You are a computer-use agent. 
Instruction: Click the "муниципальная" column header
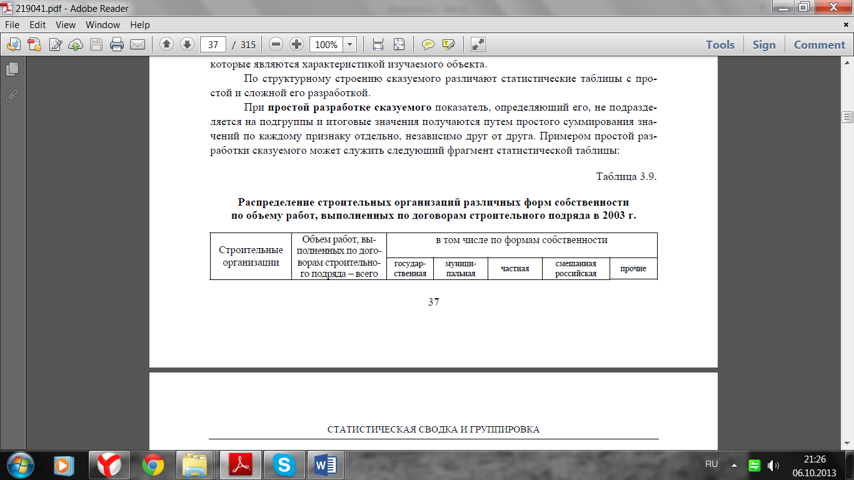[x=461, y=269]
